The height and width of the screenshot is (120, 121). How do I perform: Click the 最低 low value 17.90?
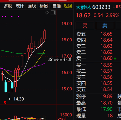tap(107, 109)
